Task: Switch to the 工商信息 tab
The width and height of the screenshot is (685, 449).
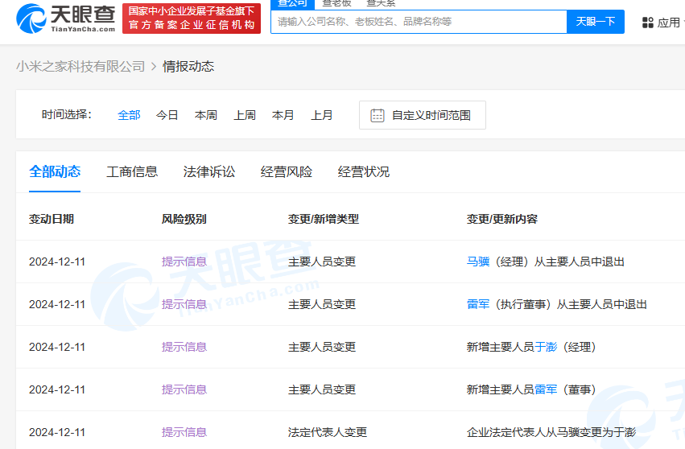Action: click(132, 171)
